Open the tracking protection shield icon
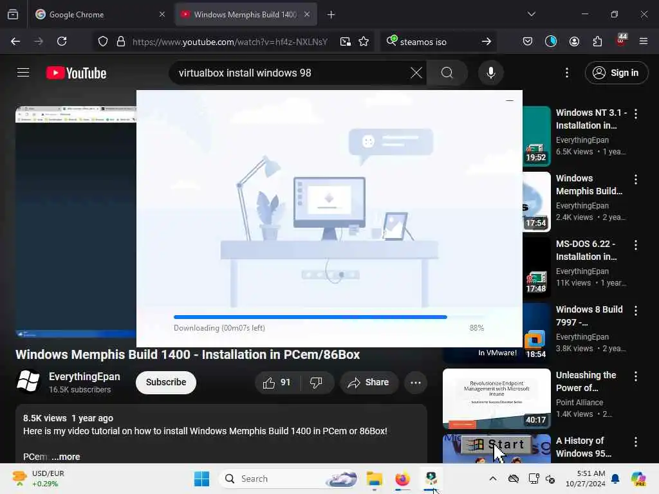 pos(103,41)
